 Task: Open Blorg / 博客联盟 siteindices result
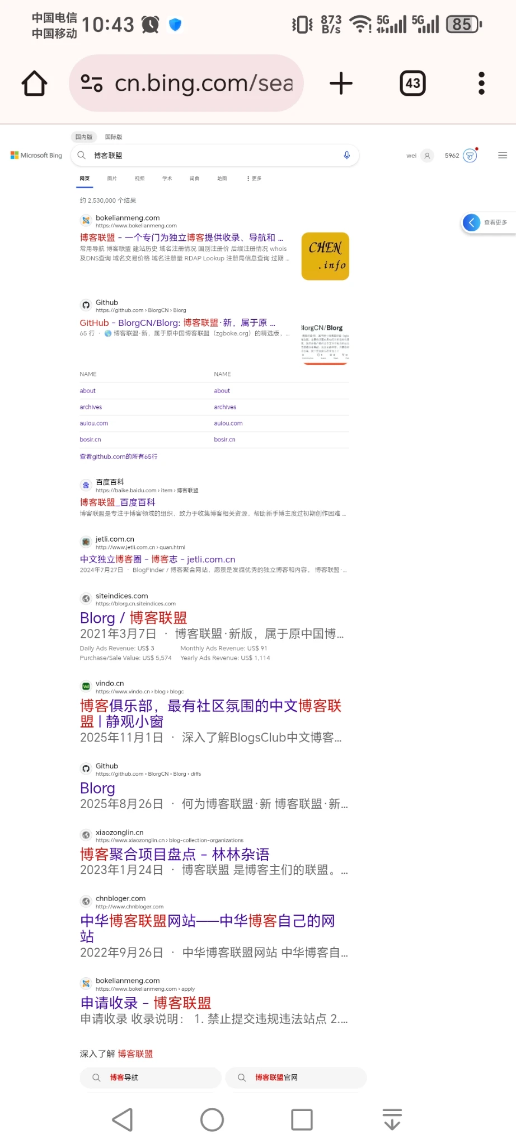pos(133,618)
